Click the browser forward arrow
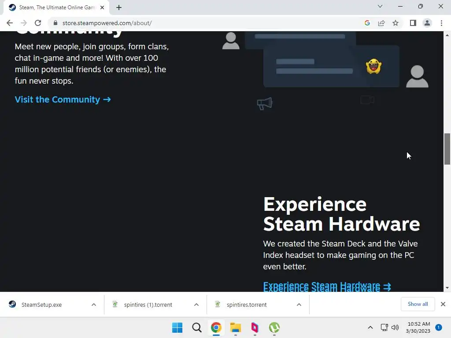 click(24, 23)
